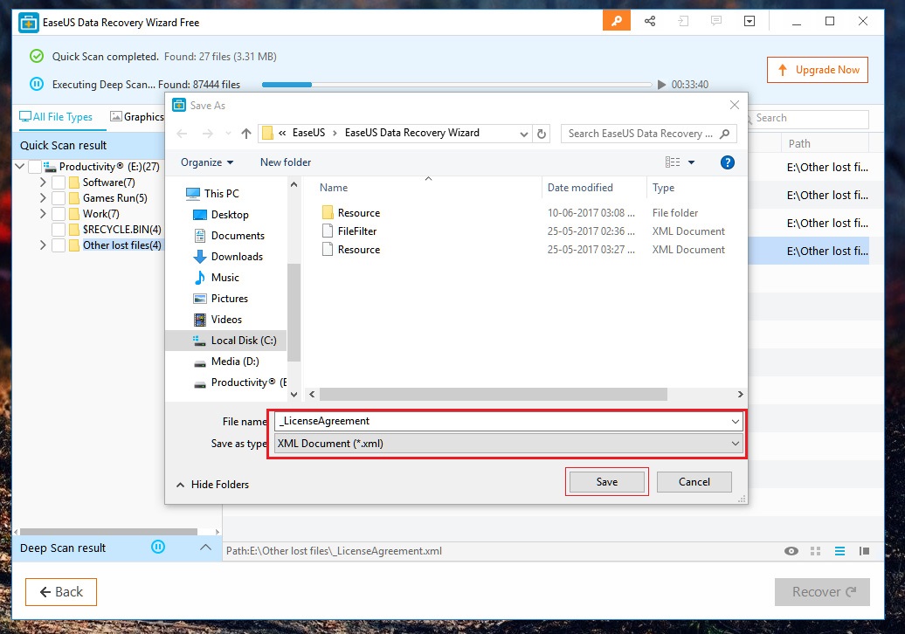Click the Upgrade Now button
905x634 pixels.
pos(818,70)
